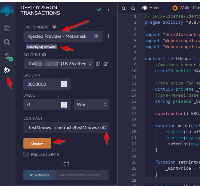Zoom in the editor font

click(133, 8)
